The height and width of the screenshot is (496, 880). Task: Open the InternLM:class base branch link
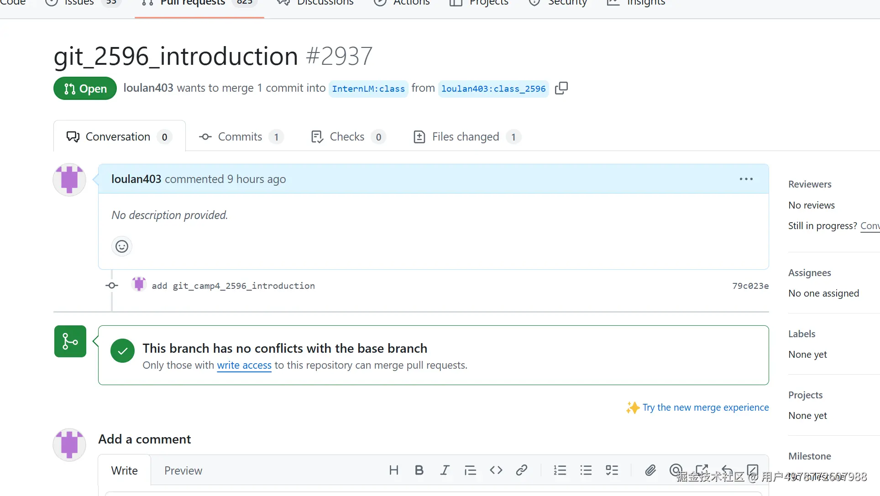pyautogui.click(x=368, y=89)
